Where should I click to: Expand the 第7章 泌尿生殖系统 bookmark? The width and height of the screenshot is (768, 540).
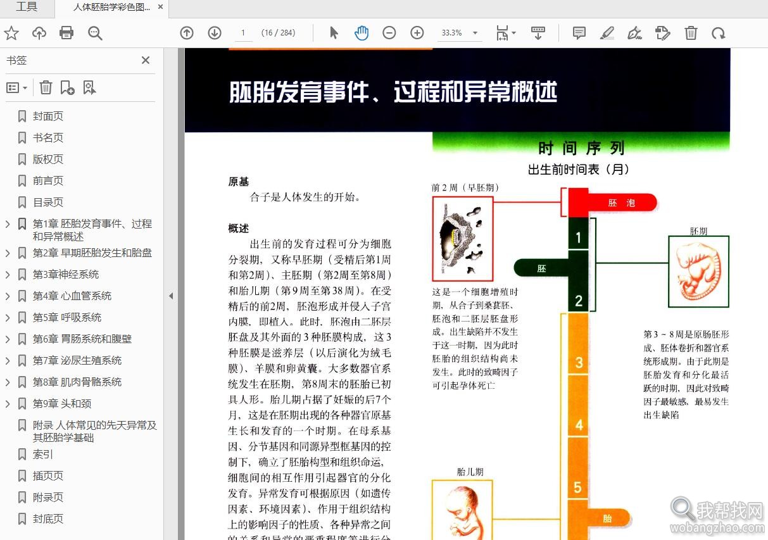coord(8,360)
